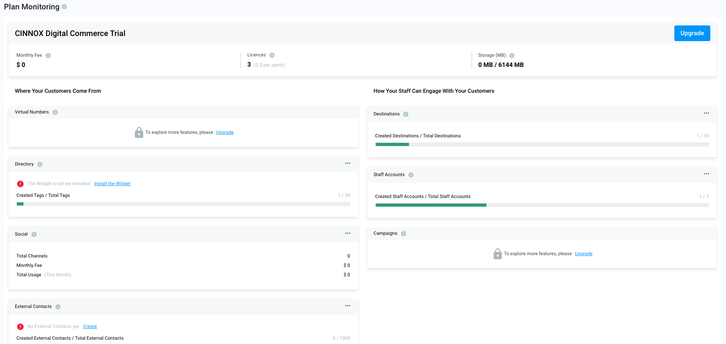Screen dimensions: 726x344
Task: Click the Plan Monitoring info icon
Action: tap(64, 7)
